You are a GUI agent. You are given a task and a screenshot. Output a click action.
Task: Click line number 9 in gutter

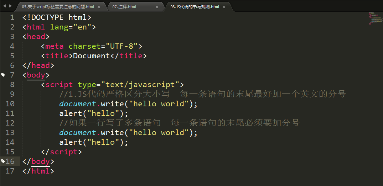(12, 94)
